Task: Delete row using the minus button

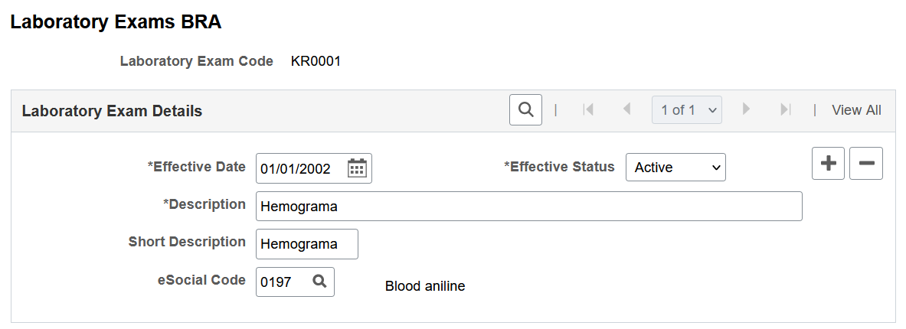Action: click(x=866, y=163)
